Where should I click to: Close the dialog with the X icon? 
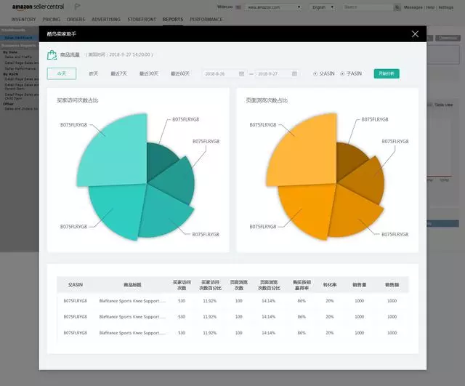[415, 34]
